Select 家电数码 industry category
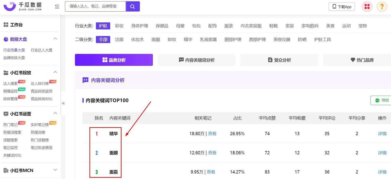 point(310,26)
